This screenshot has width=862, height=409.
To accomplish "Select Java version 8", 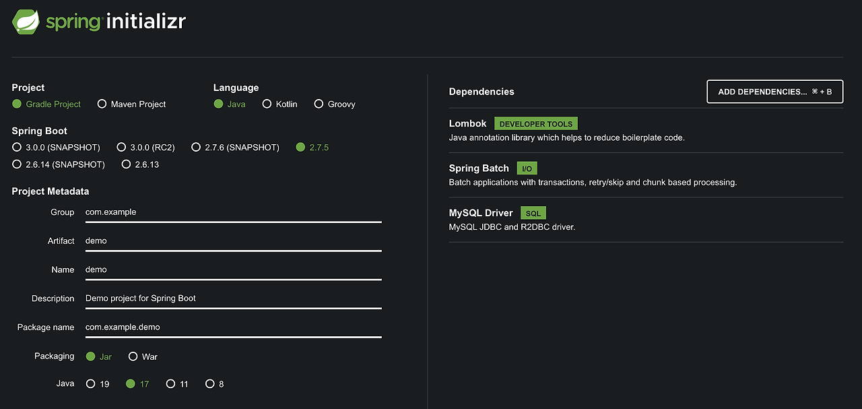I will point(214,384).
